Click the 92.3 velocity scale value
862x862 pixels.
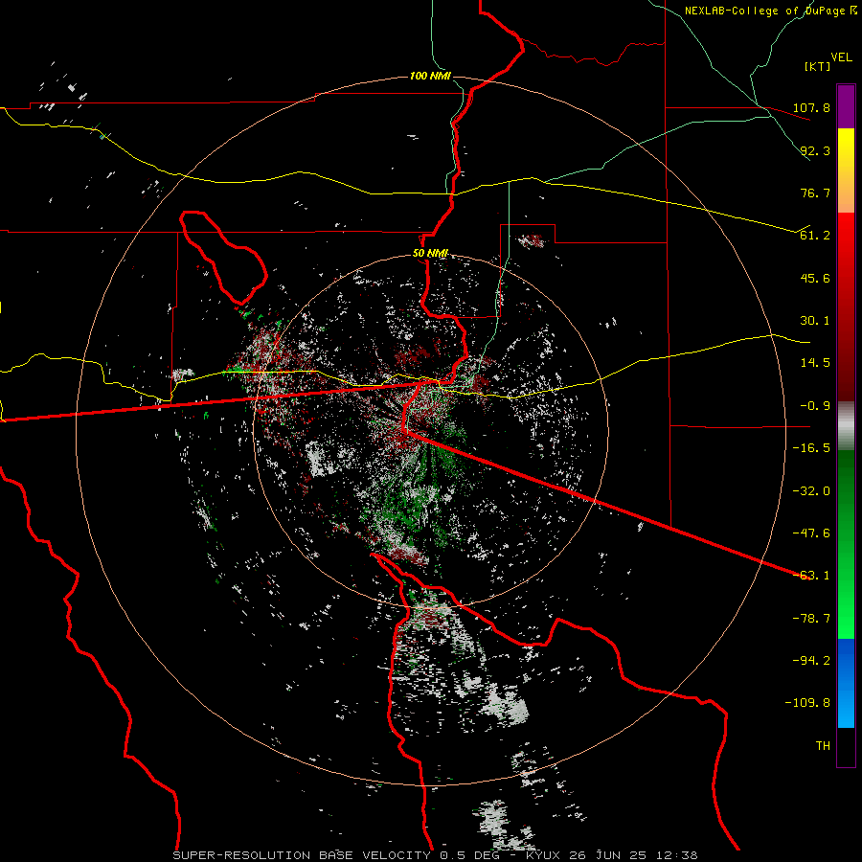[x=815, y=150]
